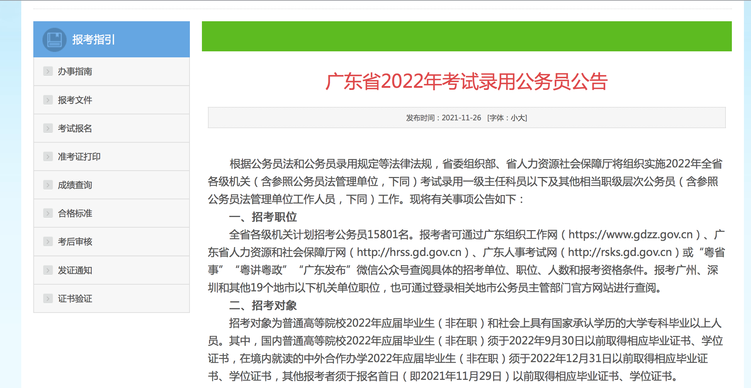Click the https://www.gdzz.gov.cn URL text
The width and height of the screenshot is (751, 388).
coord(631,234)
